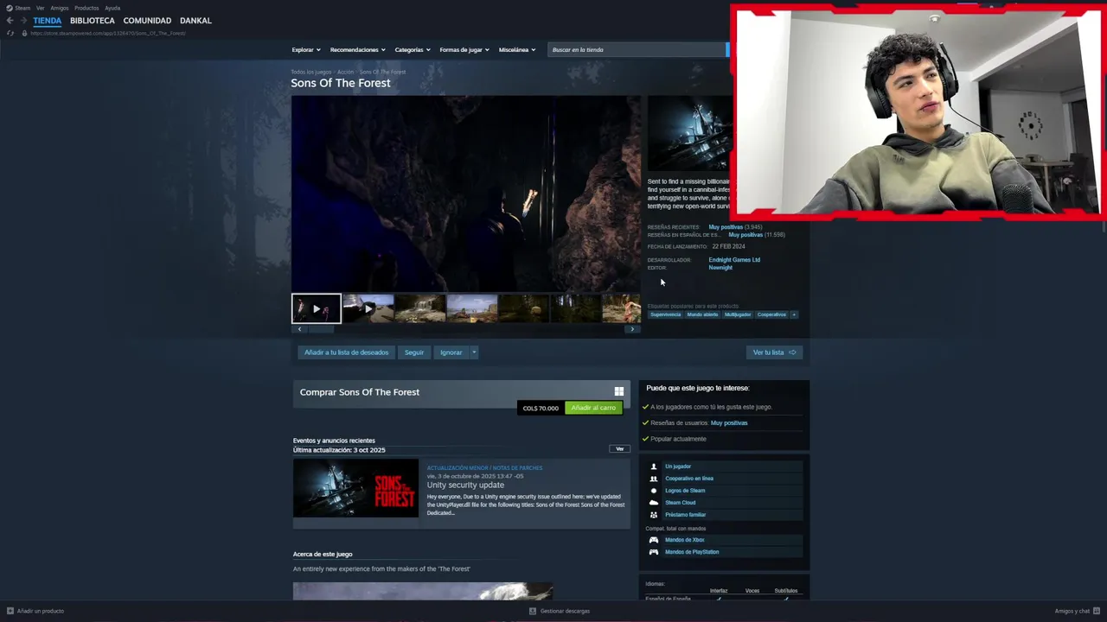Select the waterfall screenshot thumbnail
The width and height of the screenshot is (1107, 622).
click(420, 308)
